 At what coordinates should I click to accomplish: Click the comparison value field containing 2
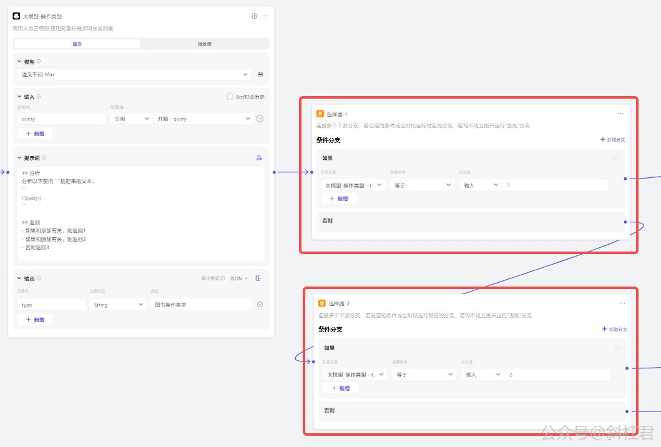[557, 375]
